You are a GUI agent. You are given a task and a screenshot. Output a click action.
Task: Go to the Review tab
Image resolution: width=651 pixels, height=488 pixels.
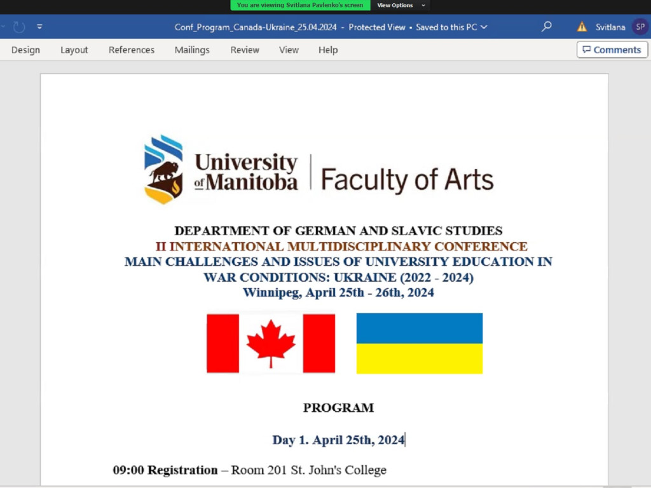click(245, 50)
